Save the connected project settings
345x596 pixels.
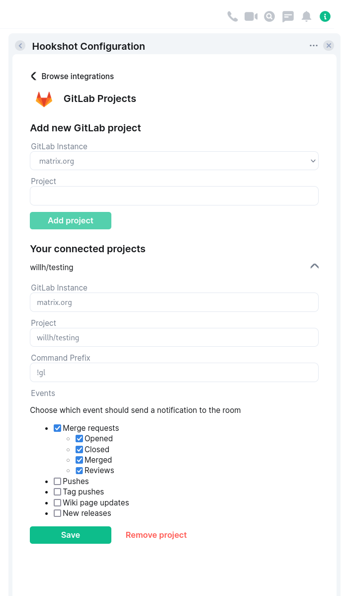click(x=71, y=535)
